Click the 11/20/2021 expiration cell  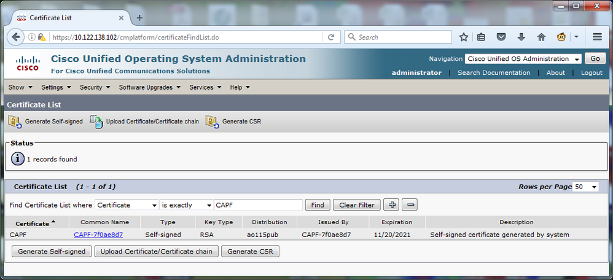pyautogui.click(x=391, y=235)
